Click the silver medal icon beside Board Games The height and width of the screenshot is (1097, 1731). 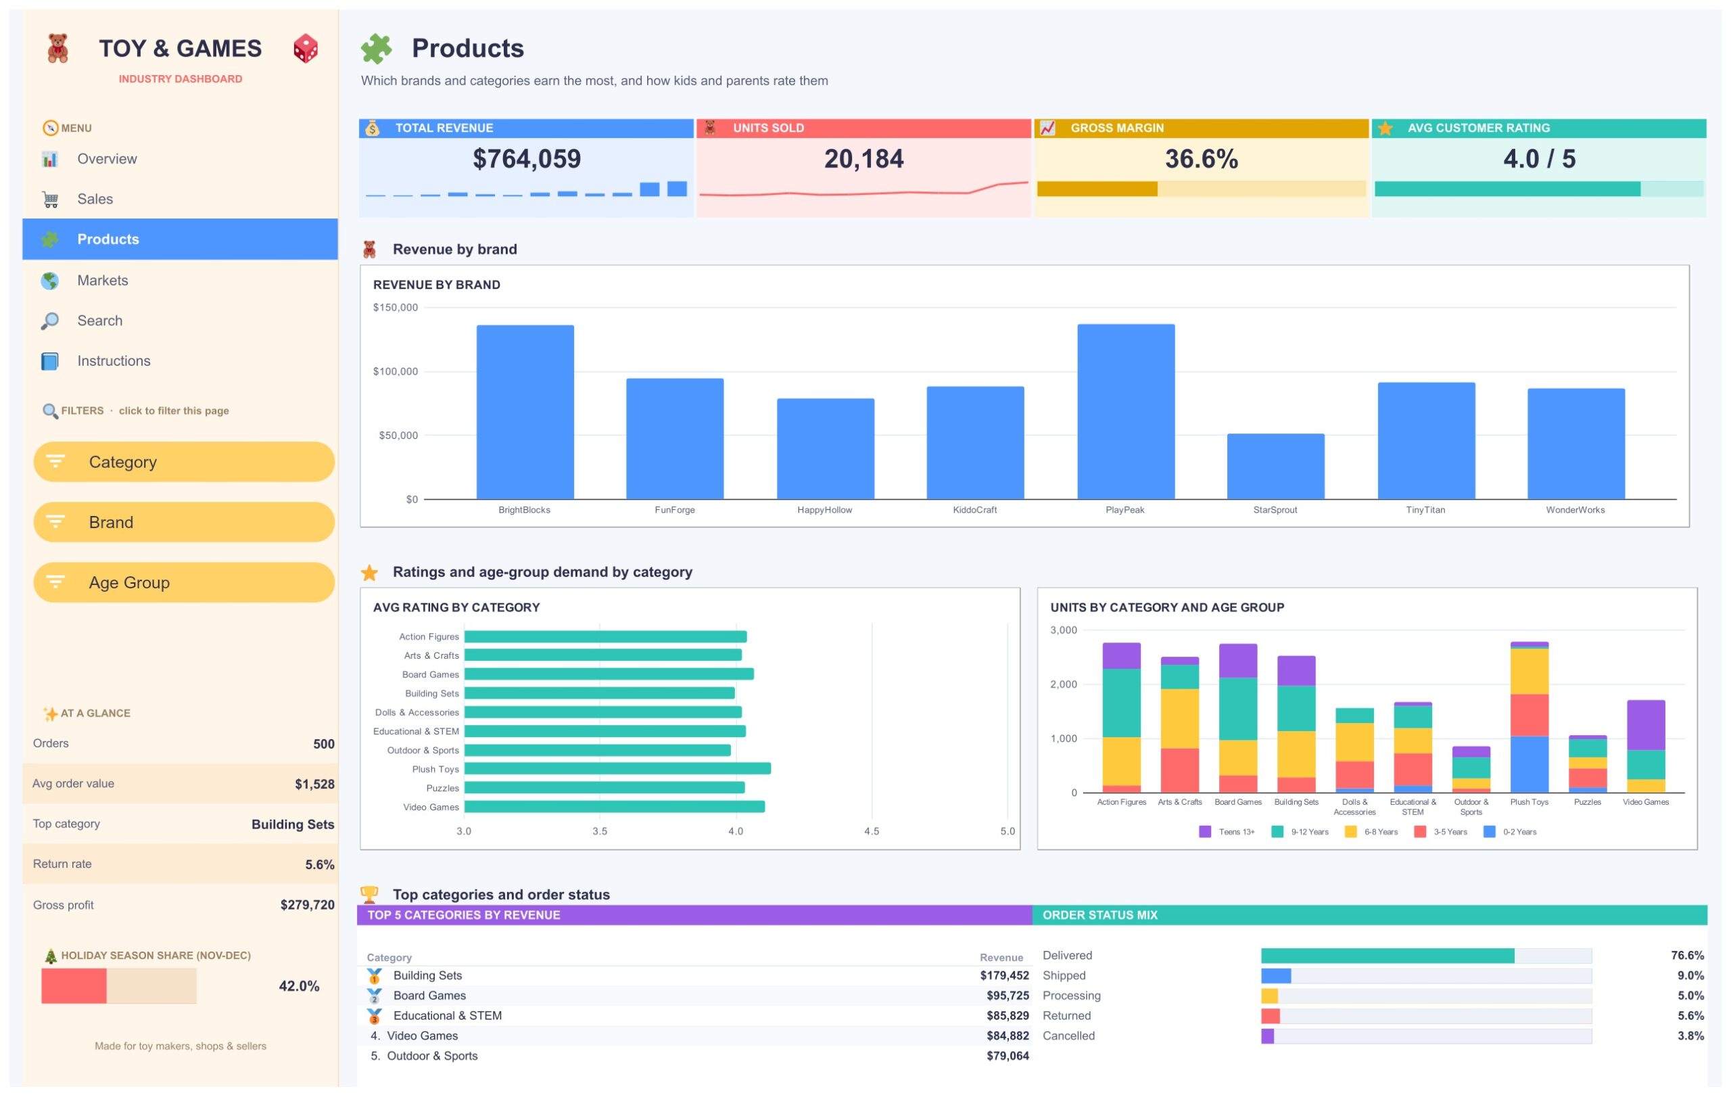coord(375,996)
